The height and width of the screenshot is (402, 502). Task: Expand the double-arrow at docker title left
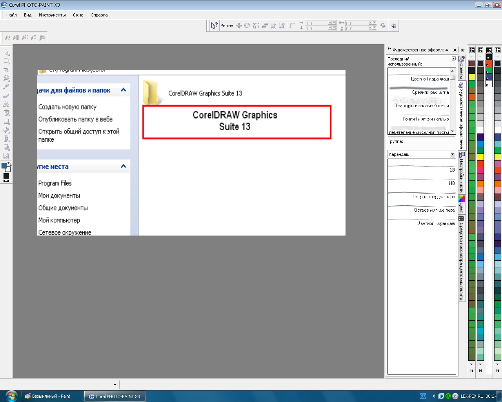pyautogui.click(x=389, y=49)
